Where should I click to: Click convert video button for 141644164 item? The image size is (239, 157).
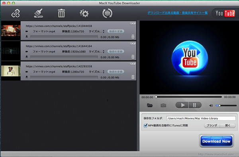click(x=116, y=52)
